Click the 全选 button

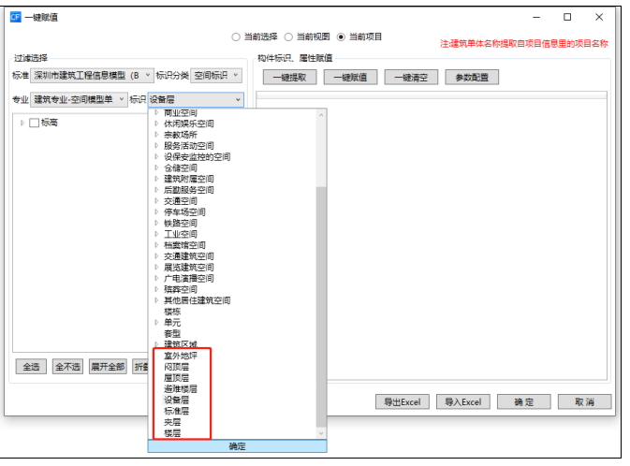pos(31,367)
